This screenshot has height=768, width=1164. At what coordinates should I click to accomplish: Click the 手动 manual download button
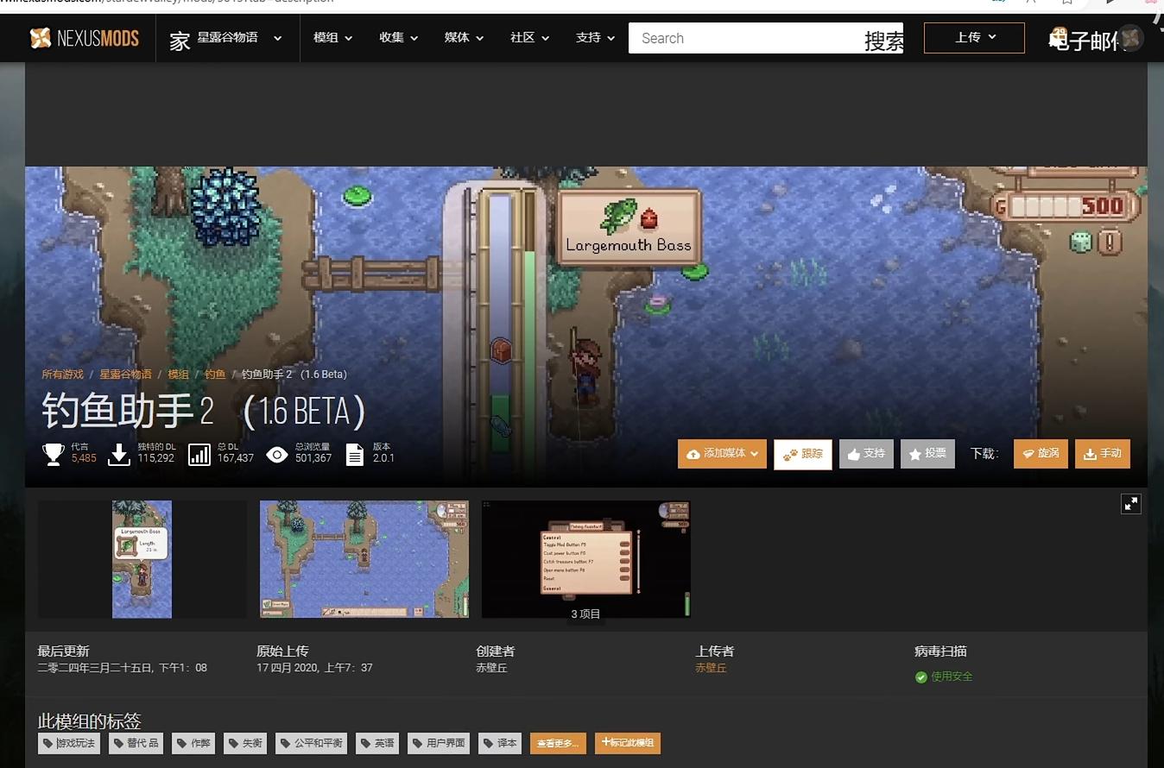coord(1102,454)
